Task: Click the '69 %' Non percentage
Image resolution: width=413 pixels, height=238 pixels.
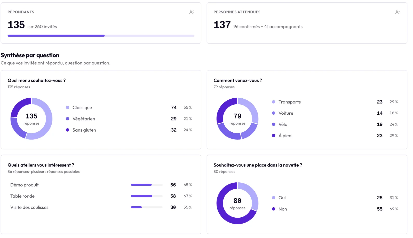Action: click(394, 209)
